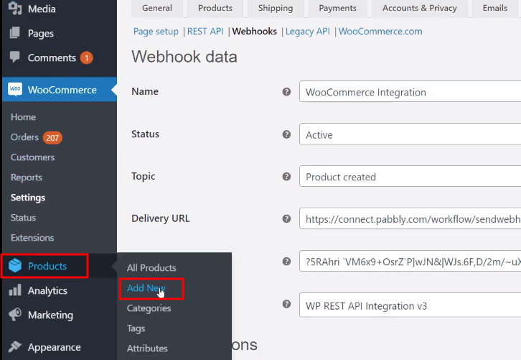Click the help icon next to Delivery URL
The width and height of the screenshot is (521, 360).
pos(286,218)
